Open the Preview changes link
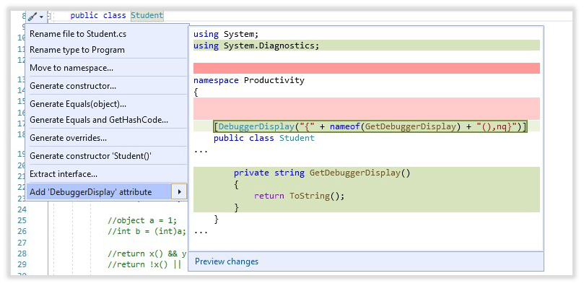Viewport: 584px width, 286px height. [x=227, y=261]
